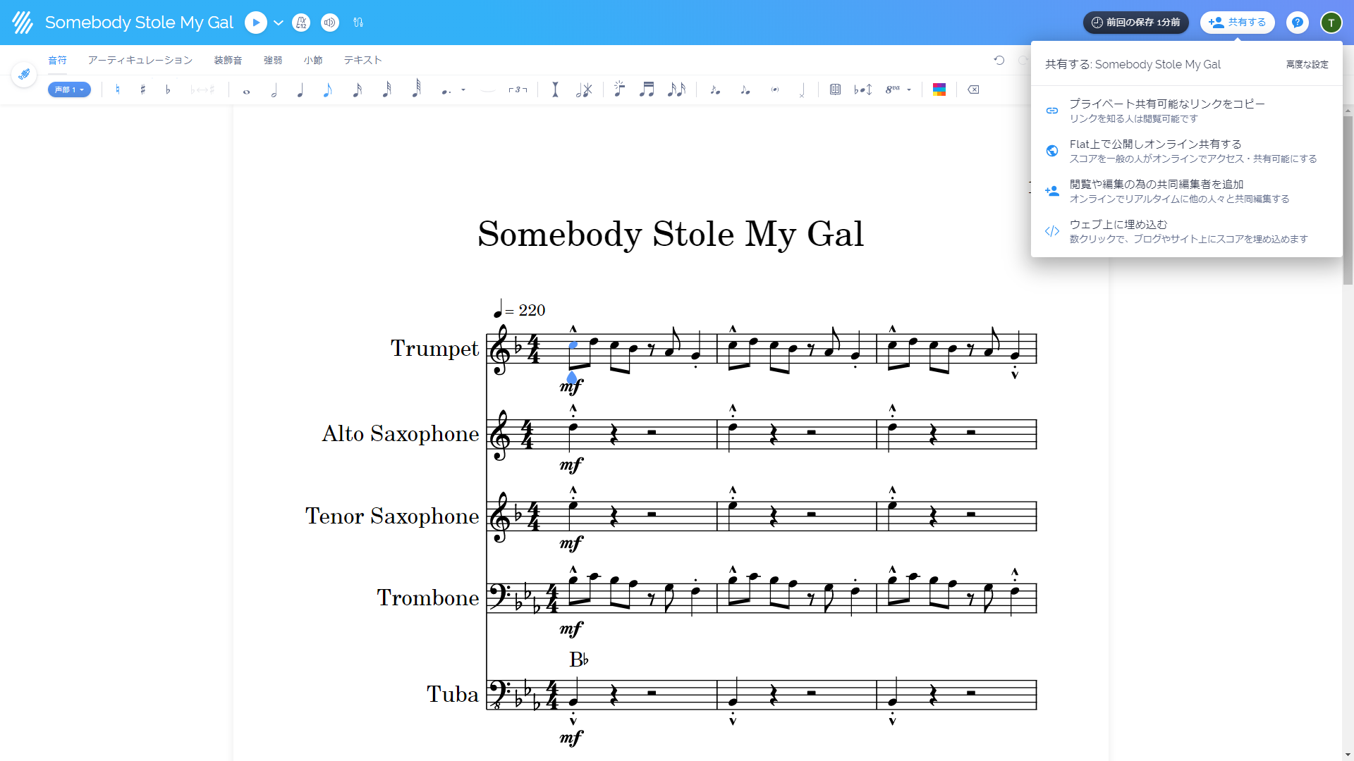Expand the dotted note options arrow
The image size is (1354, 761).
(x=463, y=89)
